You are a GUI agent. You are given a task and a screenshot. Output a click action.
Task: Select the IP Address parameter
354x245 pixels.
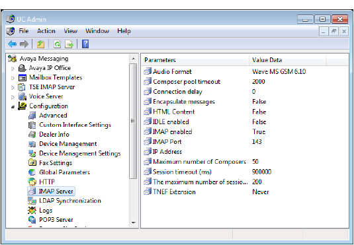click(167, 152)
